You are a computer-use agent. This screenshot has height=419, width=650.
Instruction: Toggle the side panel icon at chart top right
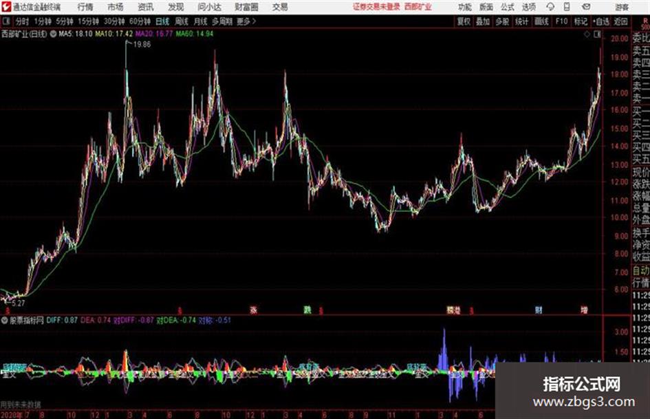coord(597,34)
